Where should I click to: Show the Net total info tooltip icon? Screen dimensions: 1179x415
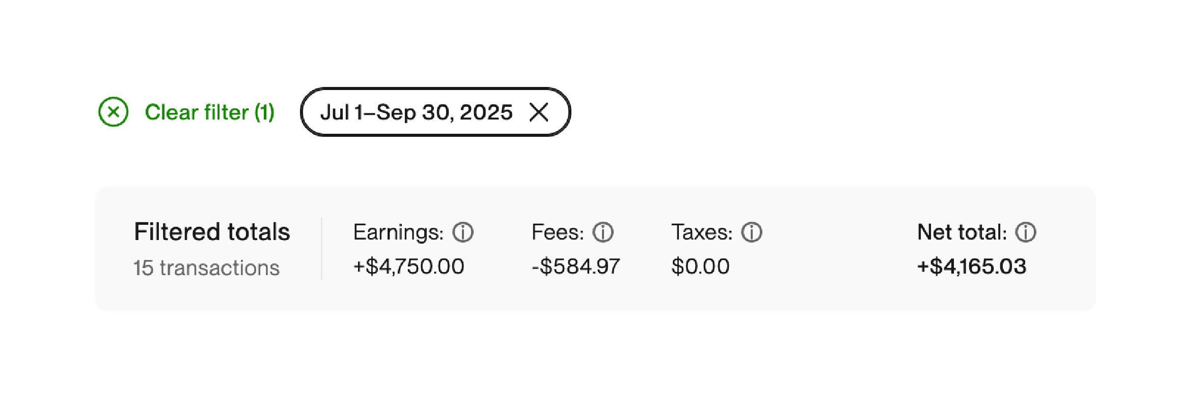1026,232
